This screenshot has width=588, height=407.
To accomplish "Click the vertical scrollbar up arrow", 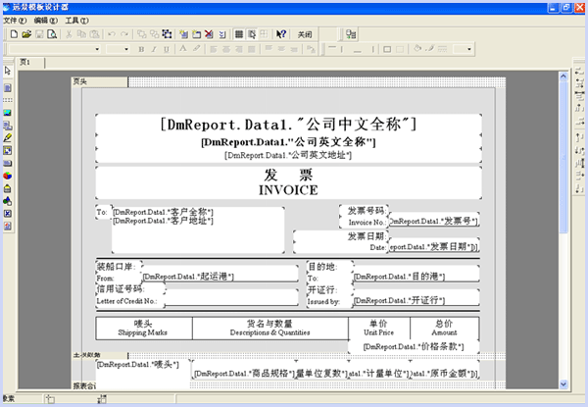I will 563,76.
